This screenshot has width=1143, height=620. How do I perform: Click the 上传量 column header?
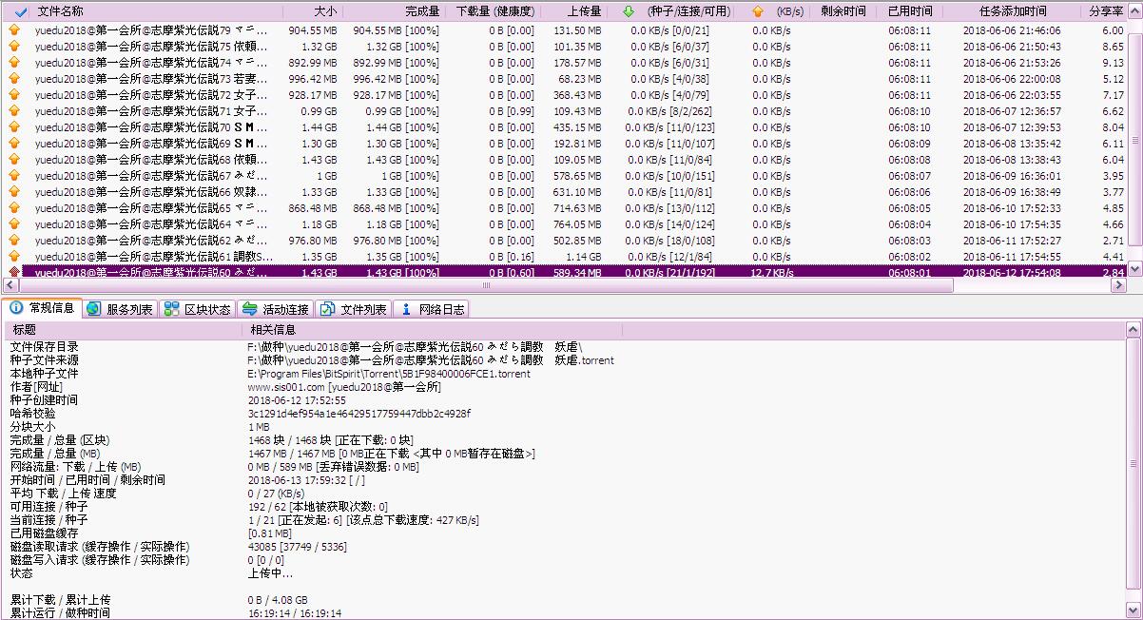(x=584, y=11)
